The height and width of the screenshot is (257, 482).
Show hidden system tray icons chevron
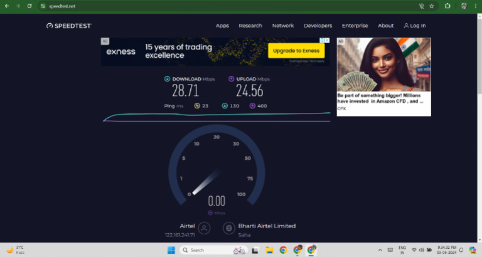click(380, 250)
